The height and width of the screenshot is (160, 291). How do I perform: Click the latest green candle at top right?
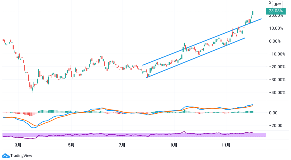point(253,12)
